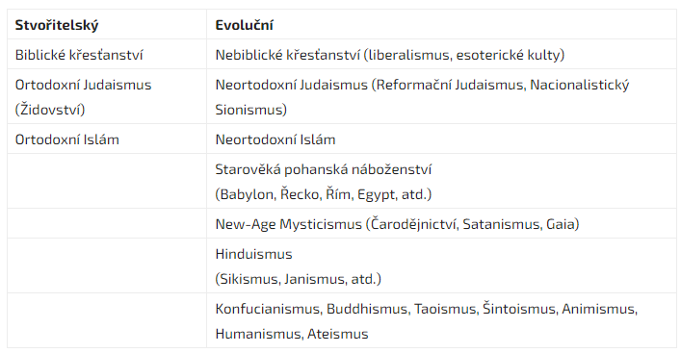Click the Sikismus, Janismus line
The width and height of the screenshot is (681, 353).
pos(298,279)
